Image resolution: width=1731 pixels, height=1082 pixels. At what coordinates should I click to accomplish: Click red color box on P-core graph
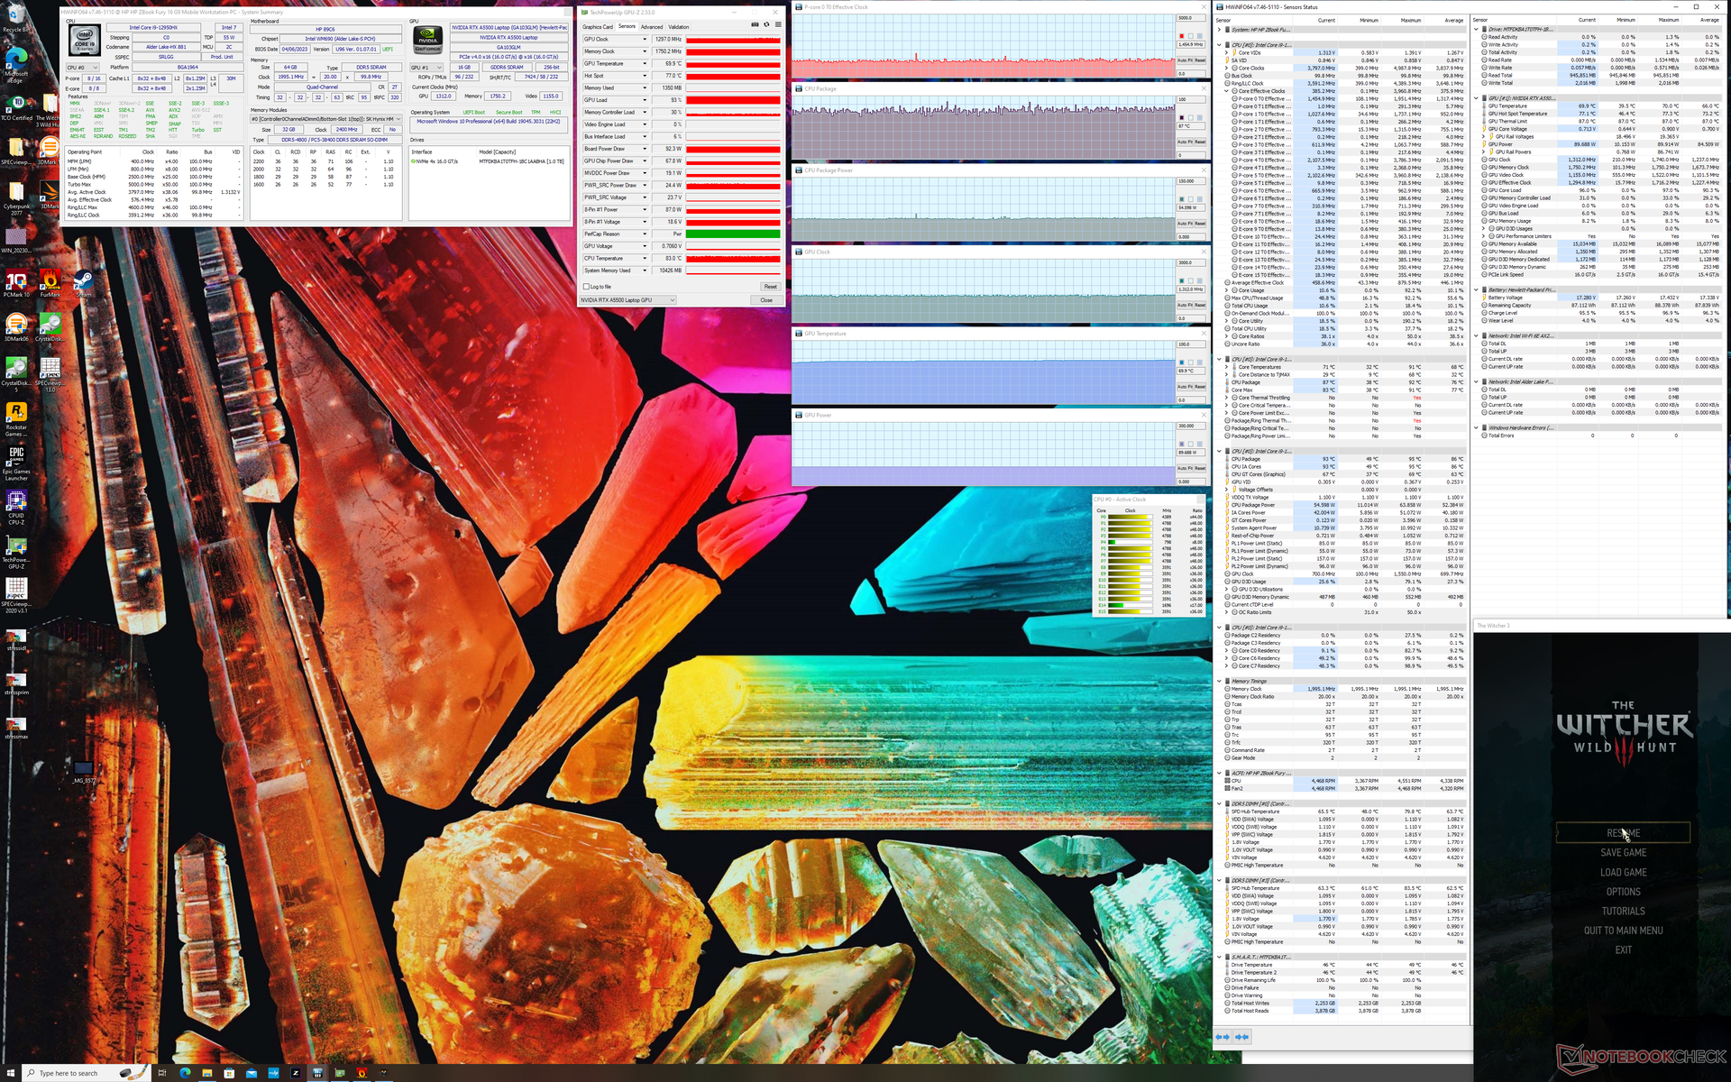pyautogui.click(x=1181, y=36)
